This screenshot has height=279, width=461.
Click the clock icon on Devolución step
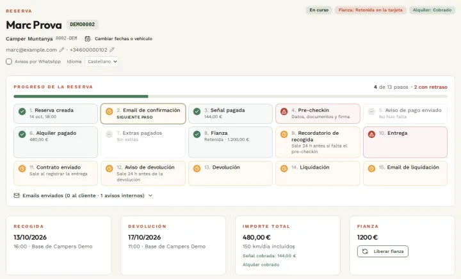[x=197, y=169]
